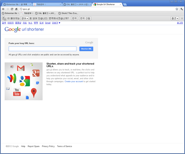Close the translation bar with X
This screenshot has width=185, height=154.
(x=182, y=18)
